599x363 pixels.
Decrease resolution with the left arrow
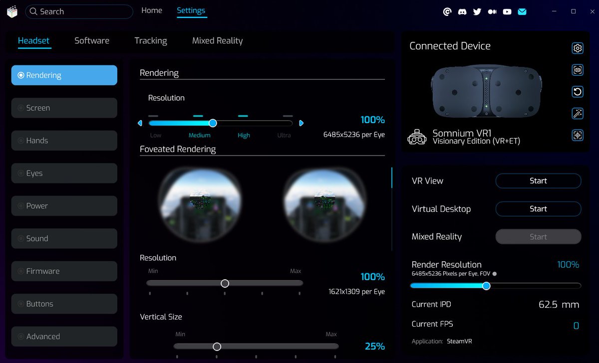coord(140,123)
